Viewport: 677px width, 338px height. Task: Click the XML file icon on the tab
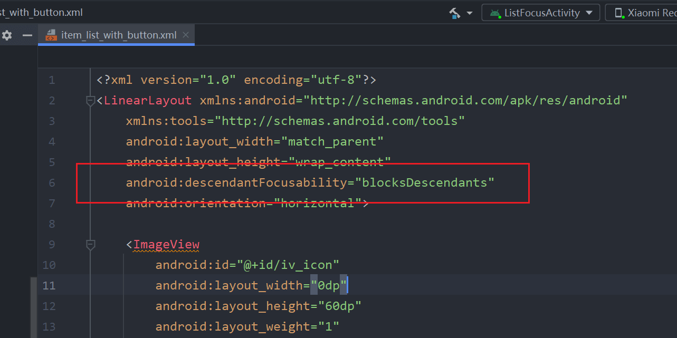pos(51,35)
